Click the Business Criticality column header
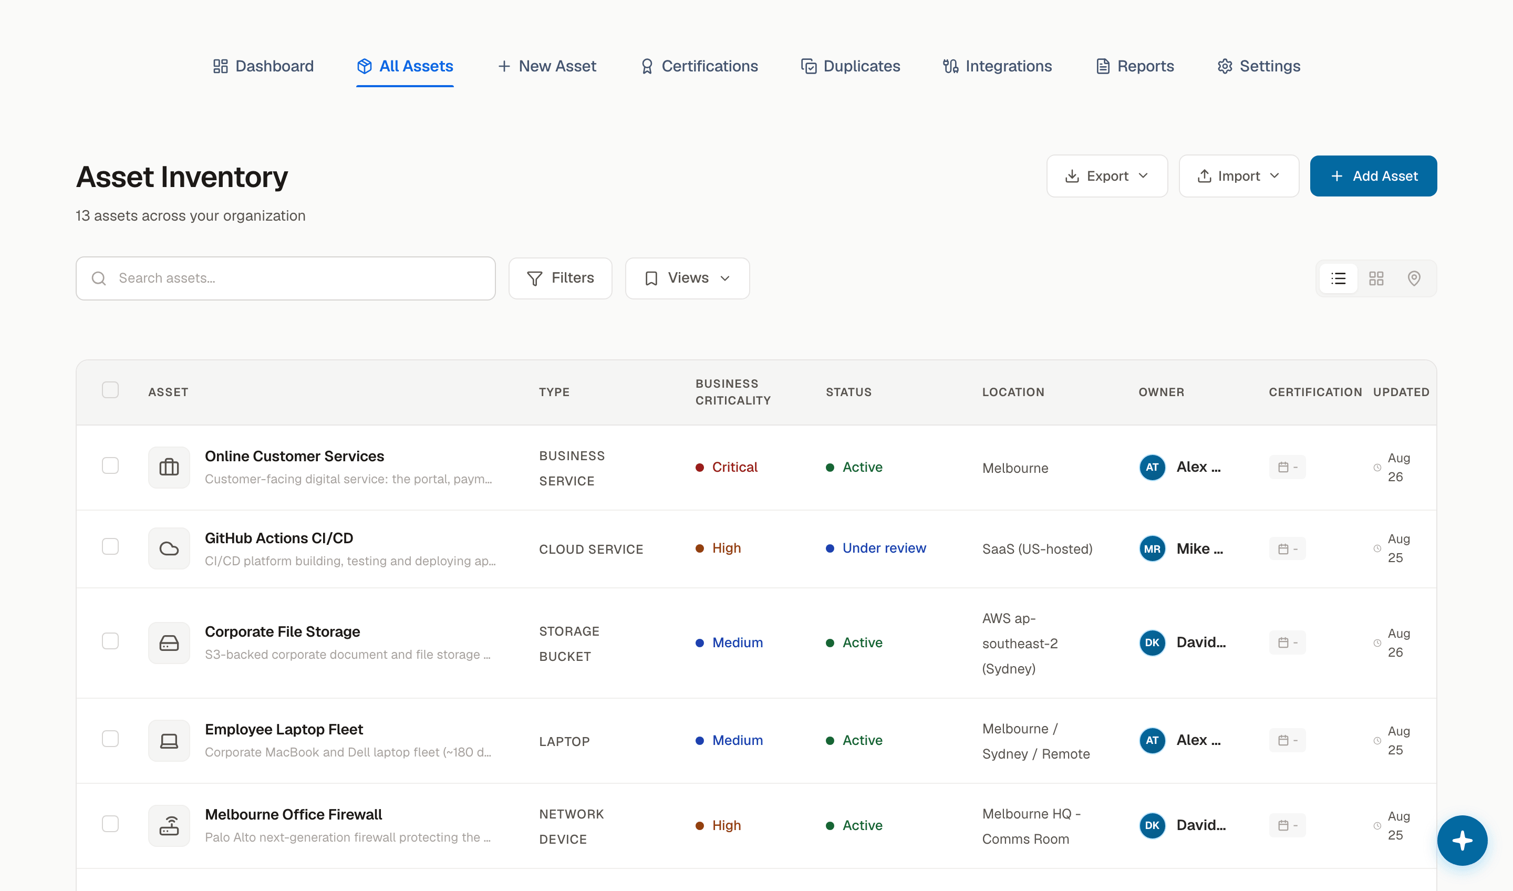The width and height of the screenshot is (1513, 891). (x=733, y=392)
